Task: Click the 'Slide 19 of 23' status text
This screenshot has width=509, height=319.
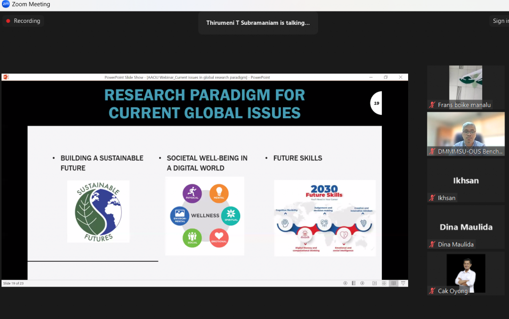Action: point(13,283)
